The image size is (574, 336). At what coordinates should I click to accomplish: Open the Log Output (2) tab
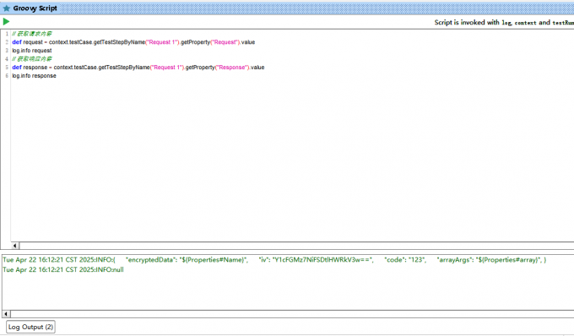point(30,327)
